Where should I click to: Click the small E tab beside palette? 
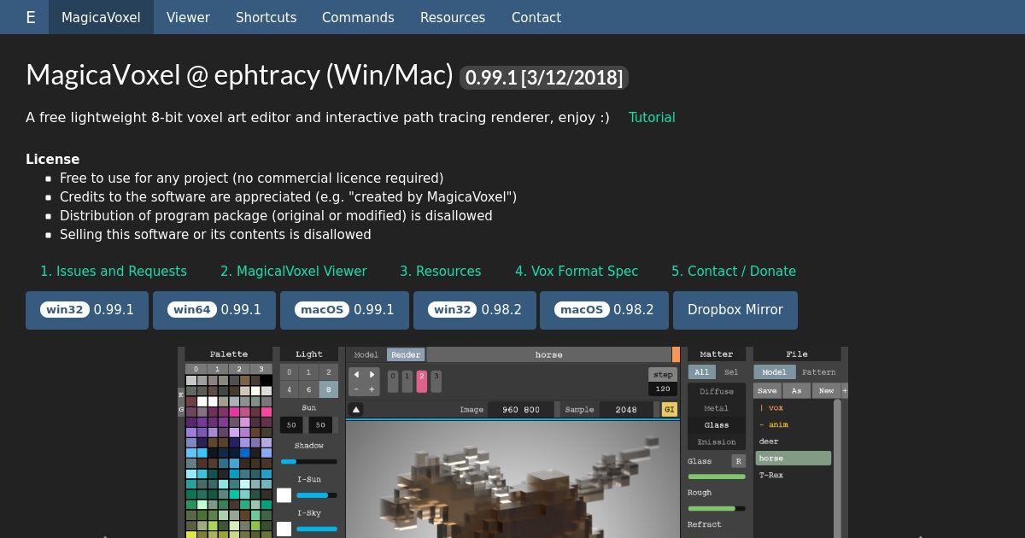point(181,395)
